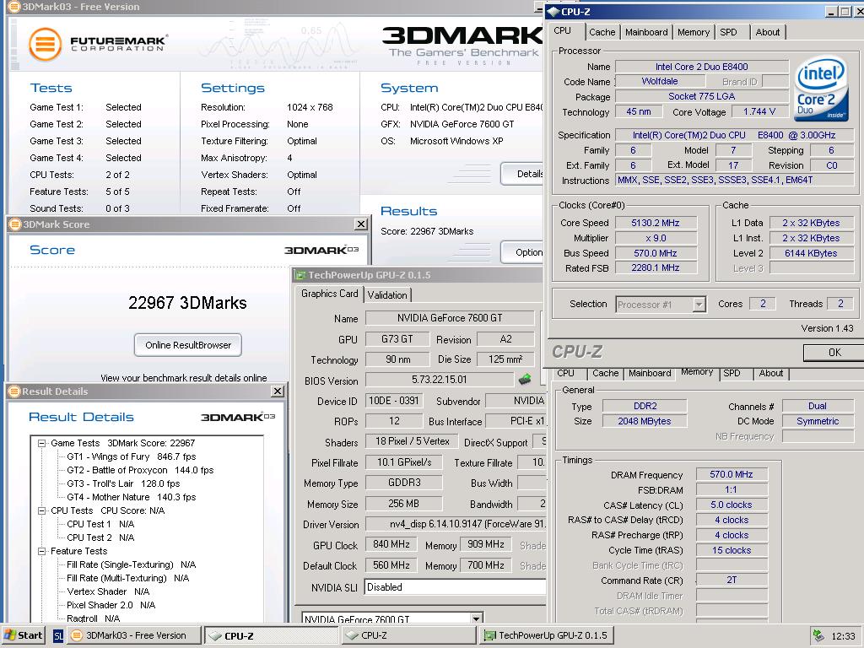Viewport: 864px width, 648px height.
Task: Click the Core Speed value 5130.2 MHz
Action: point(655,223)
